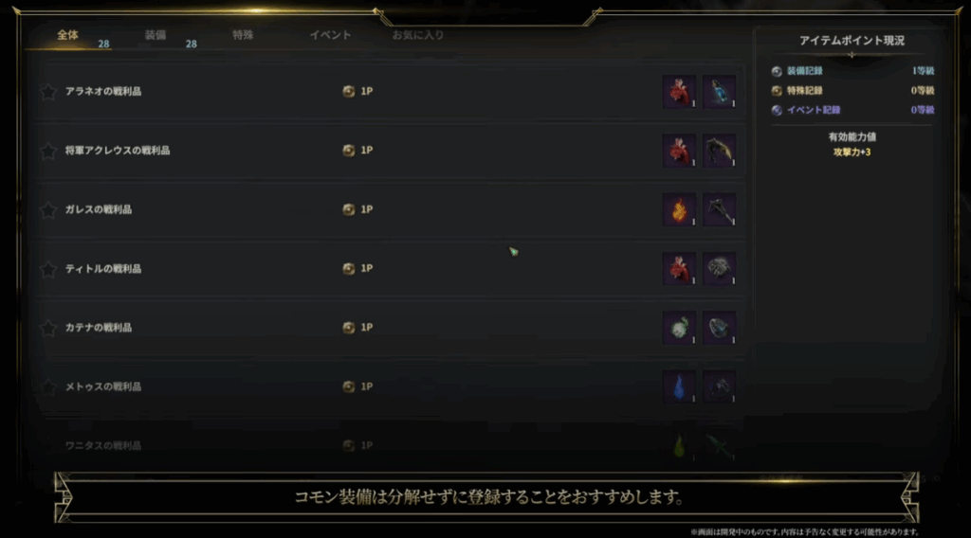
Task: Select the white pouch icon in カテナ row
Action: (679, 328)
